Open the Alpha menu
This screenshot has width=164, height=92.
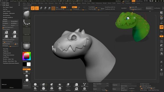click(24, 3)
